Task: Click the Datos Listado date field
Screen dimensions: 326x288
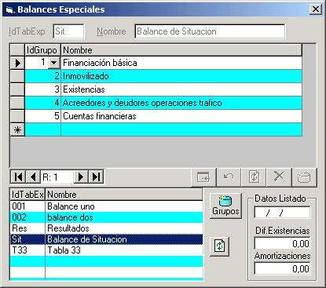Action: (282, 213)
